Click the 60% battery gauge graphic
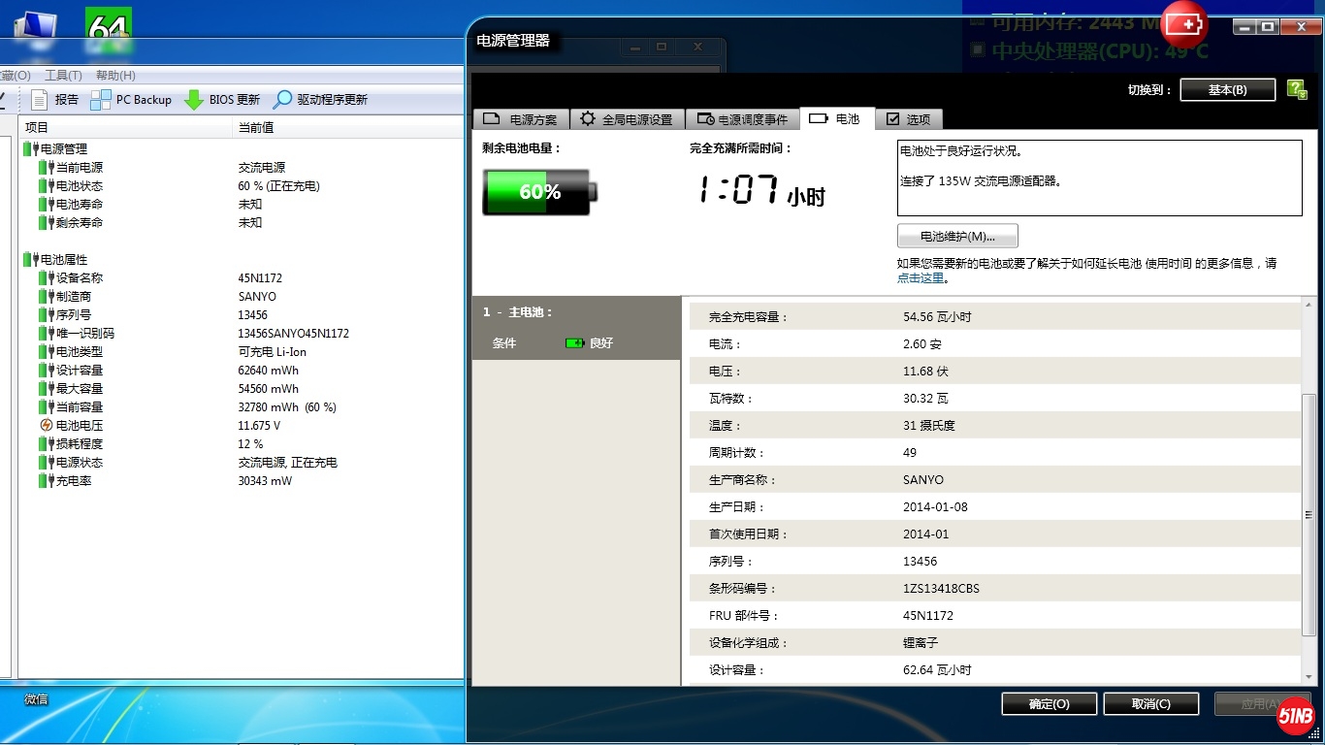Image resolution: width=1325 pixels, height=745 pixels. pyautogui.click(x=538, y=192)
